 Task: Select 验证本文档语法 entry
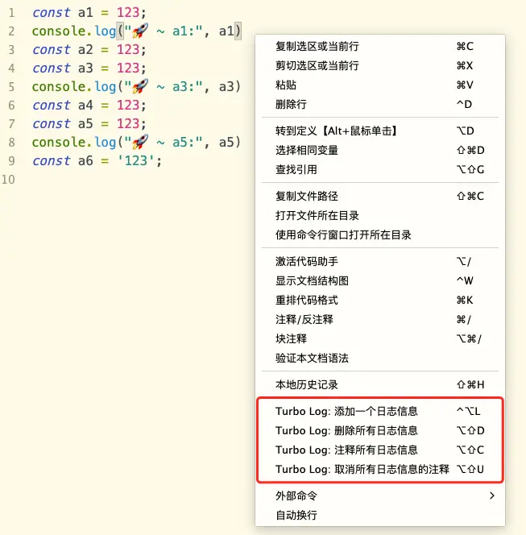click(x=380, y=359)
